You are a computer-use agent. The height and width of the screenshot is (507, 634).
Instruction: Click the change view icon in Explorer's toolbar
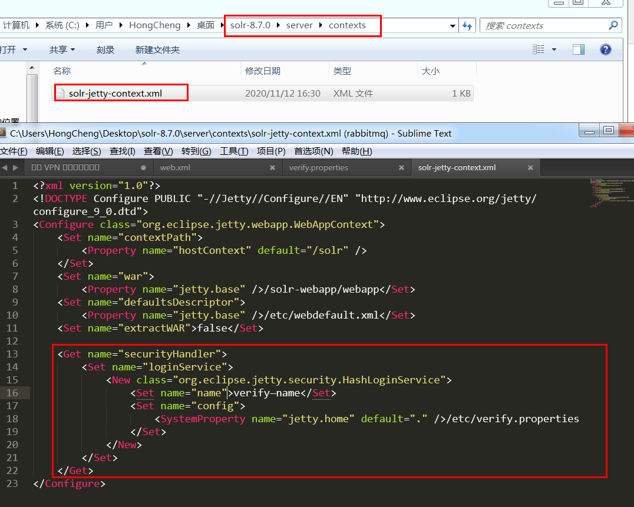(x=538, y=49)
